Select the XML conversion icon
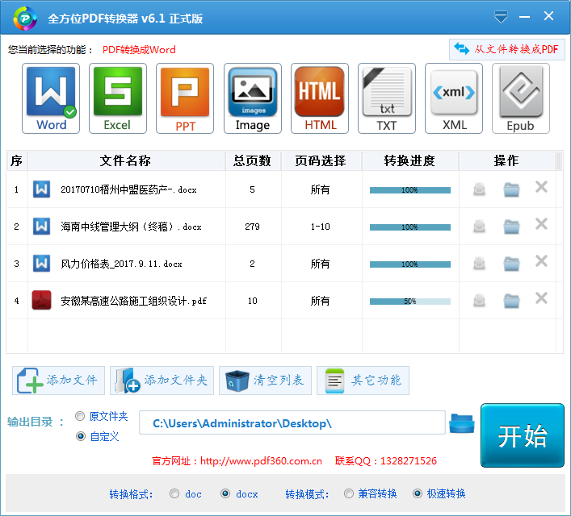The image size is (571, 516). coord(454,98)
